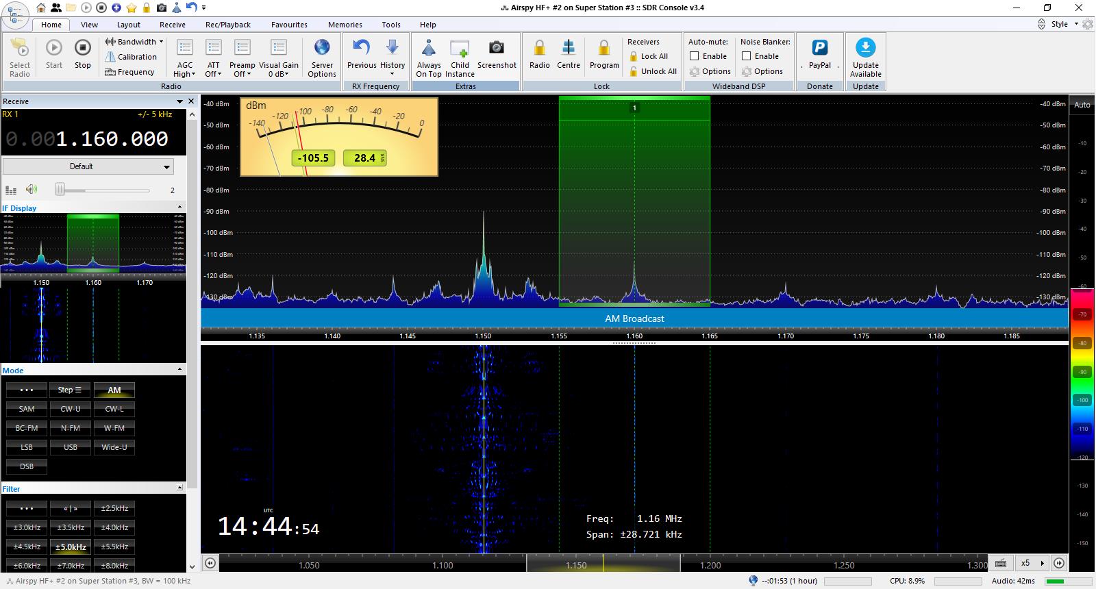Click Auto button above color scale
This screenshot has width=1096, height=589.
(1082, 105)
